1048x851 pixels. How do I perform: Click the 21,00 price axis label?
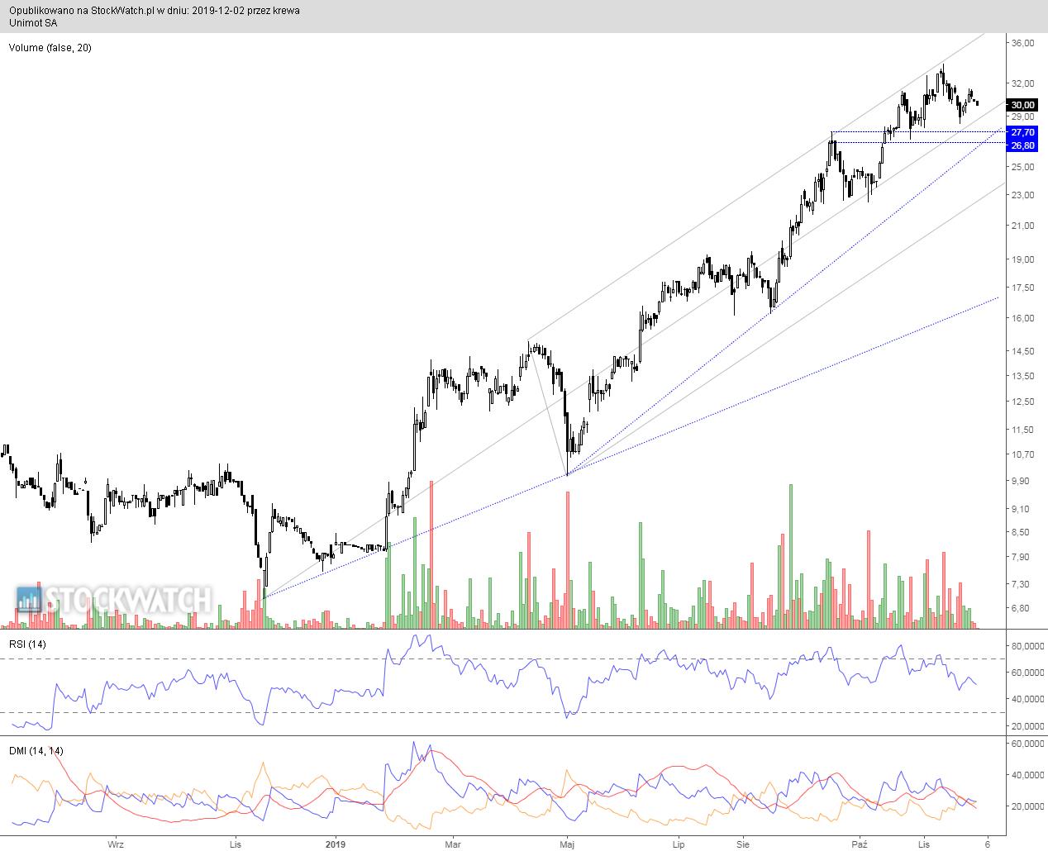pyautogui.click(x=1023, y=226)
